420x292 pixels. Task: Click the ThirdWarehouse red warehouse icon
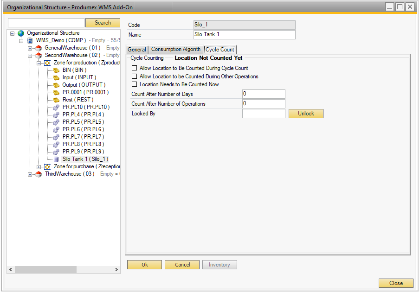[x=39, y=174]
